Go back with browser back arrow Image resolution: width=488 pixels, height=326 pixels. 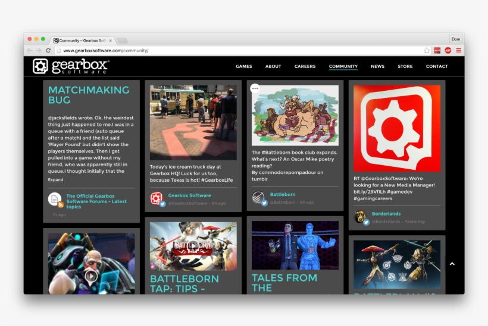tap(30, 50)
